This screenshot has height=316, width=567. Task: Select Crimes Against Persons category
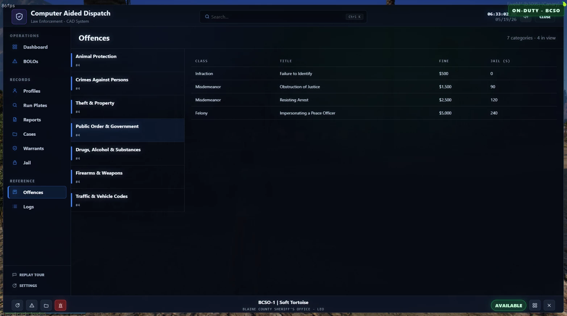click(128, 84)
